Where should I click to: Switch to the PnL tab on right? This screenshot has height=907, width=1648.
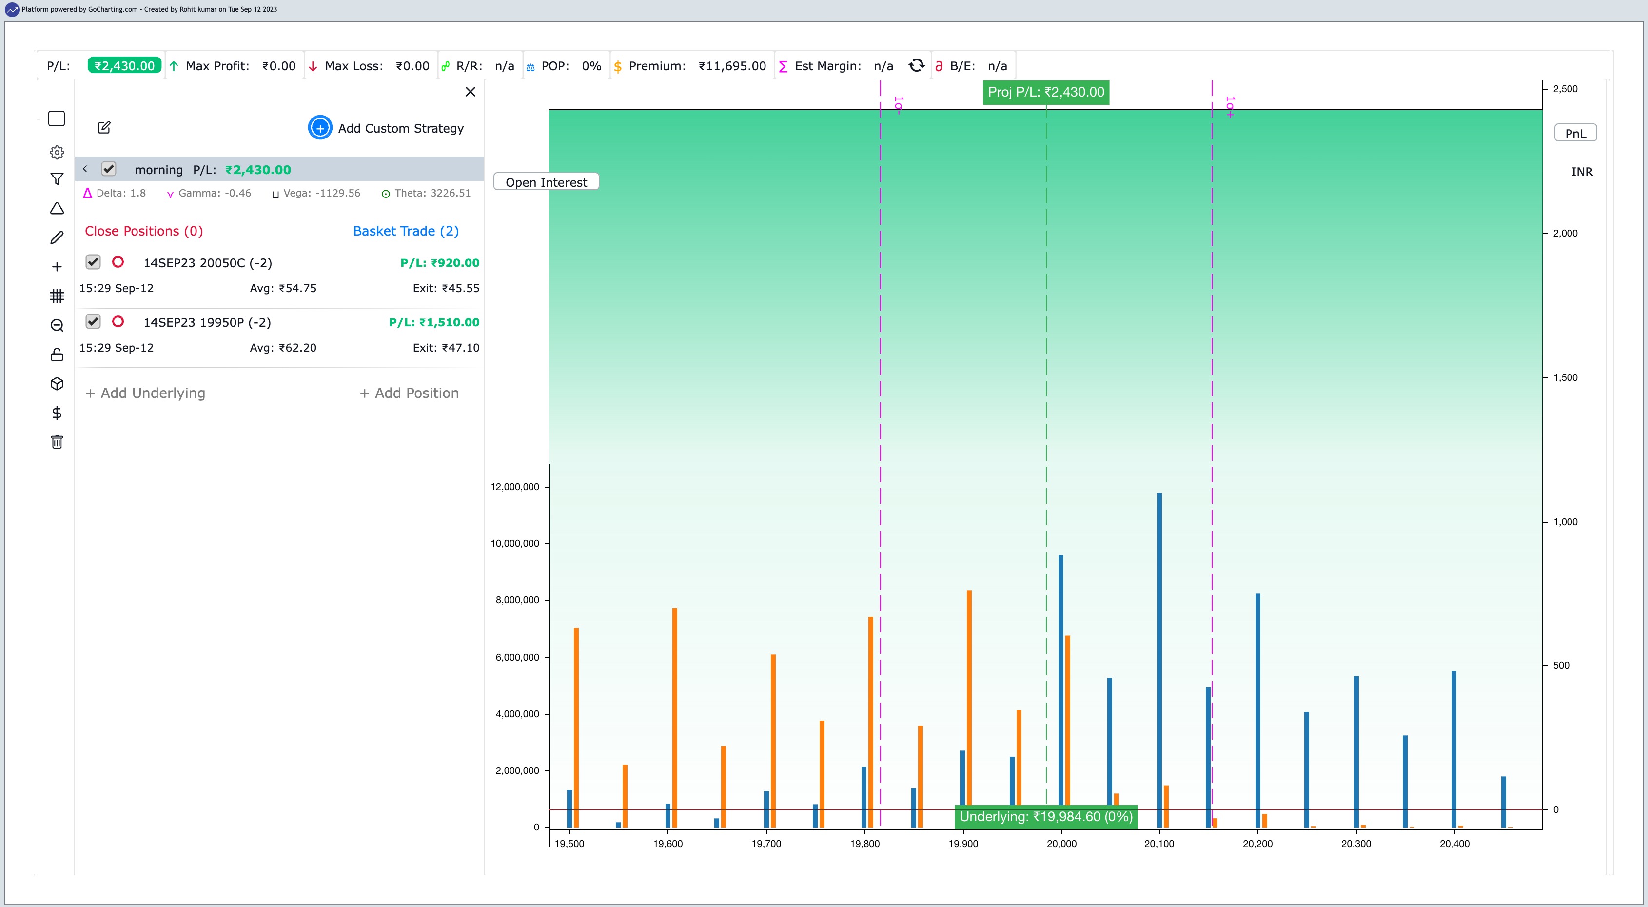click(1575, 133)
